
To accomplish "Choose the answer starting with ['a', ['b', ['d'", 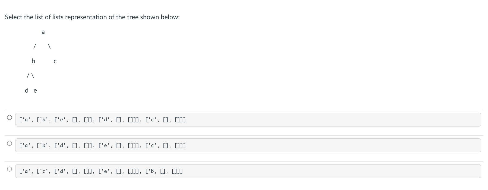I will pyautogui.click(x=102, y=145).
